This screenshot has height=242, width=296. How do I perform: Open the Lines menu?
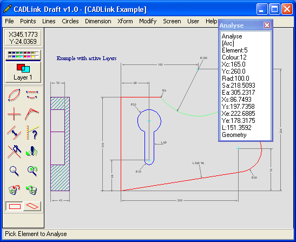(x=49, y=21)
